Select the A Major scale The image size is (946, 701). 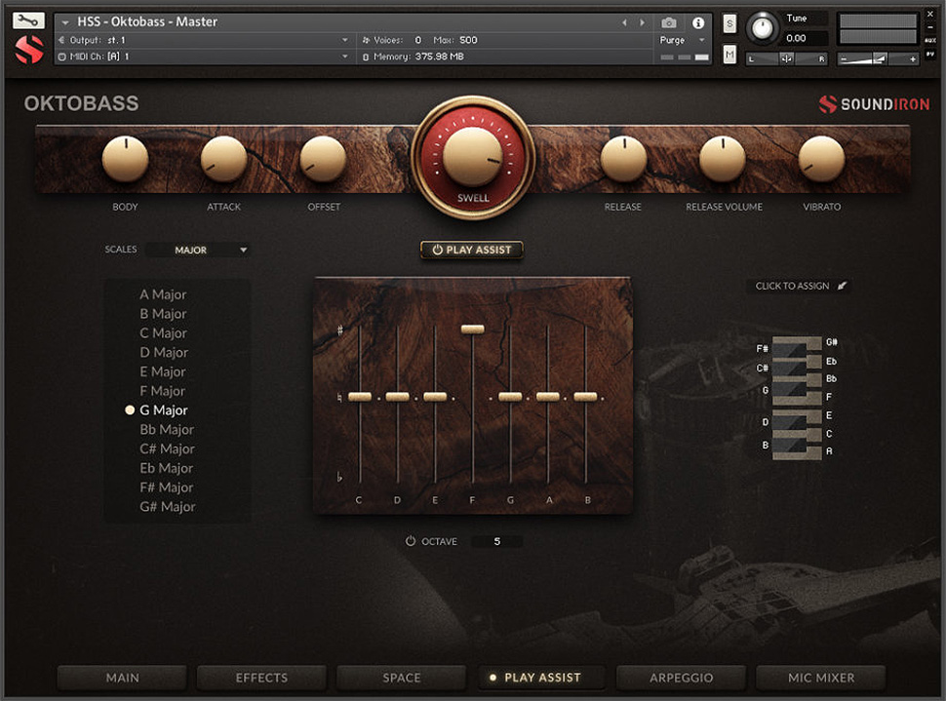tap(163, 294)
